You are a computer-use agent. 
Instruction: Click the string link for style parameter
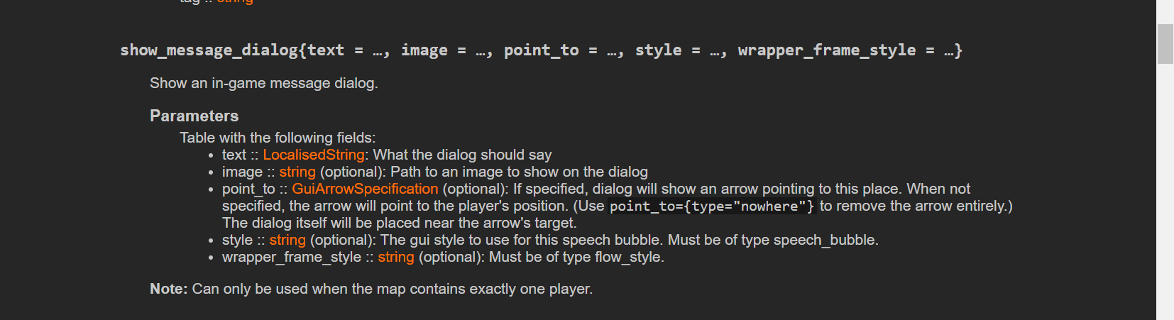pyautogui.click(x=287, y=240)
